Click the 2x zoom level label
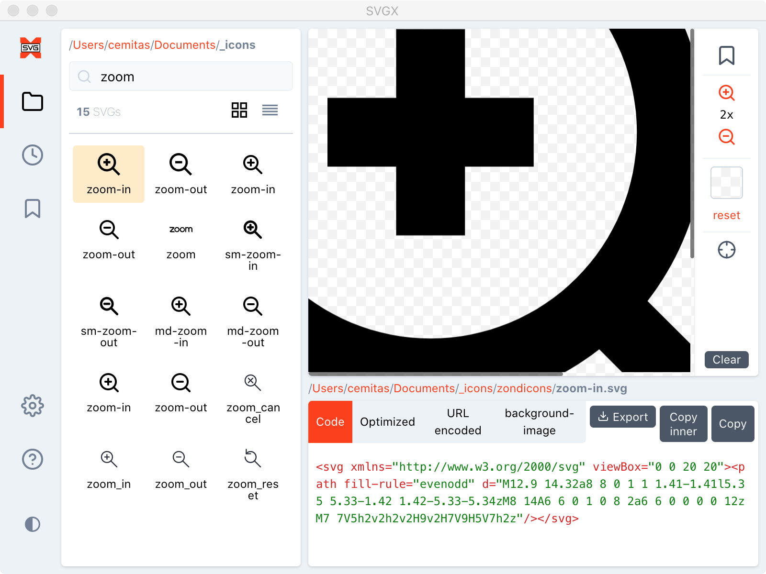Screen dimensions: 766x574 click(x=727, y=115)
